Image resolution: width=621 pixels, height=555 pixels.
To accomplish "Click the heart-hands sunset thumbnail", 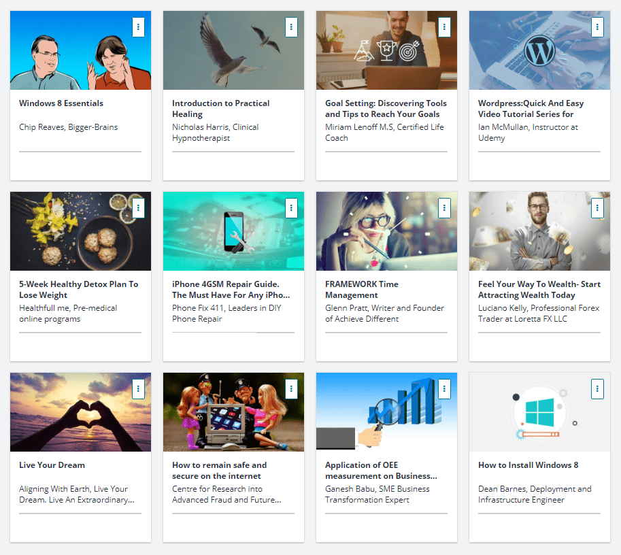I will pos(80,412).
